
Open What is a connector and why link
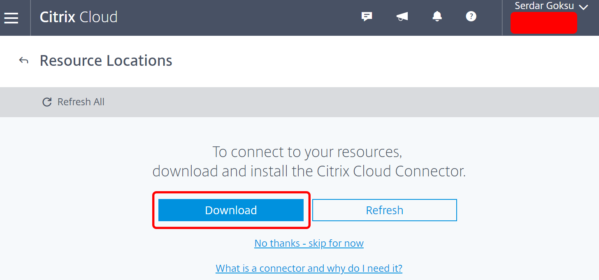coord(309,268)
